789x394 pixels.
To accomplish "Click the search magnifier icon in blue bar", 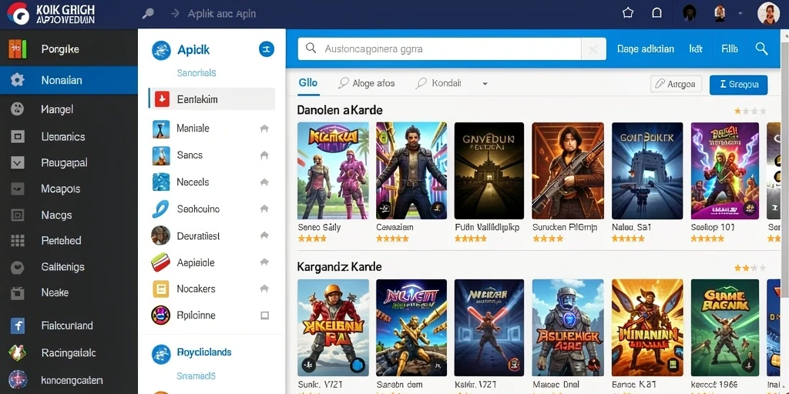I will 762,48.
